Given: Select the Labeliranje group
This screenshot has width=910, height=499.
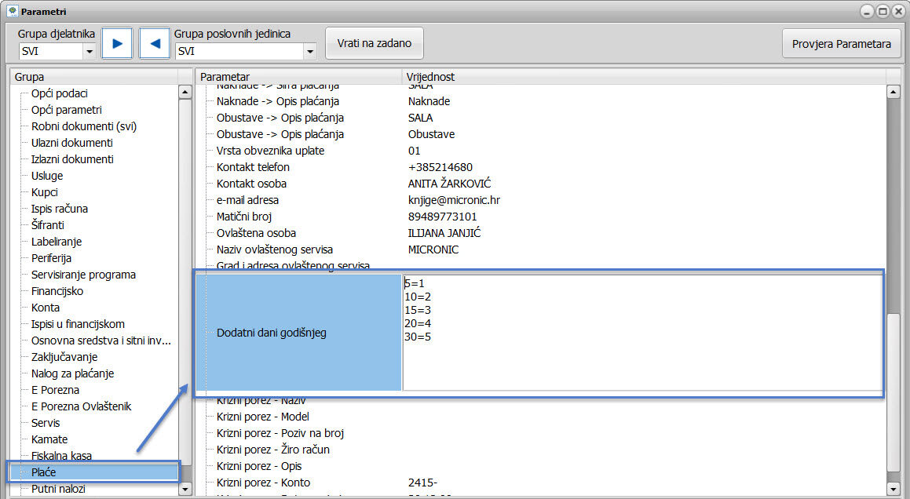Looking at the screenshot, I should pos(57,242).
